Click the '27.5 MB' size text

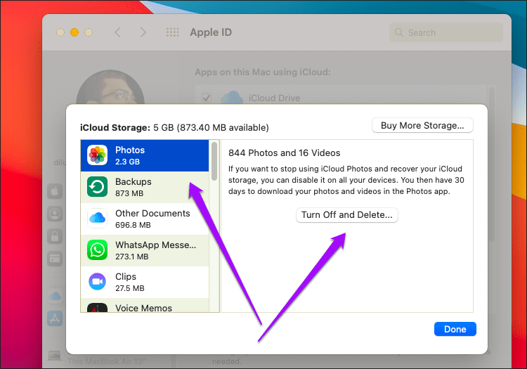(130, 288)
